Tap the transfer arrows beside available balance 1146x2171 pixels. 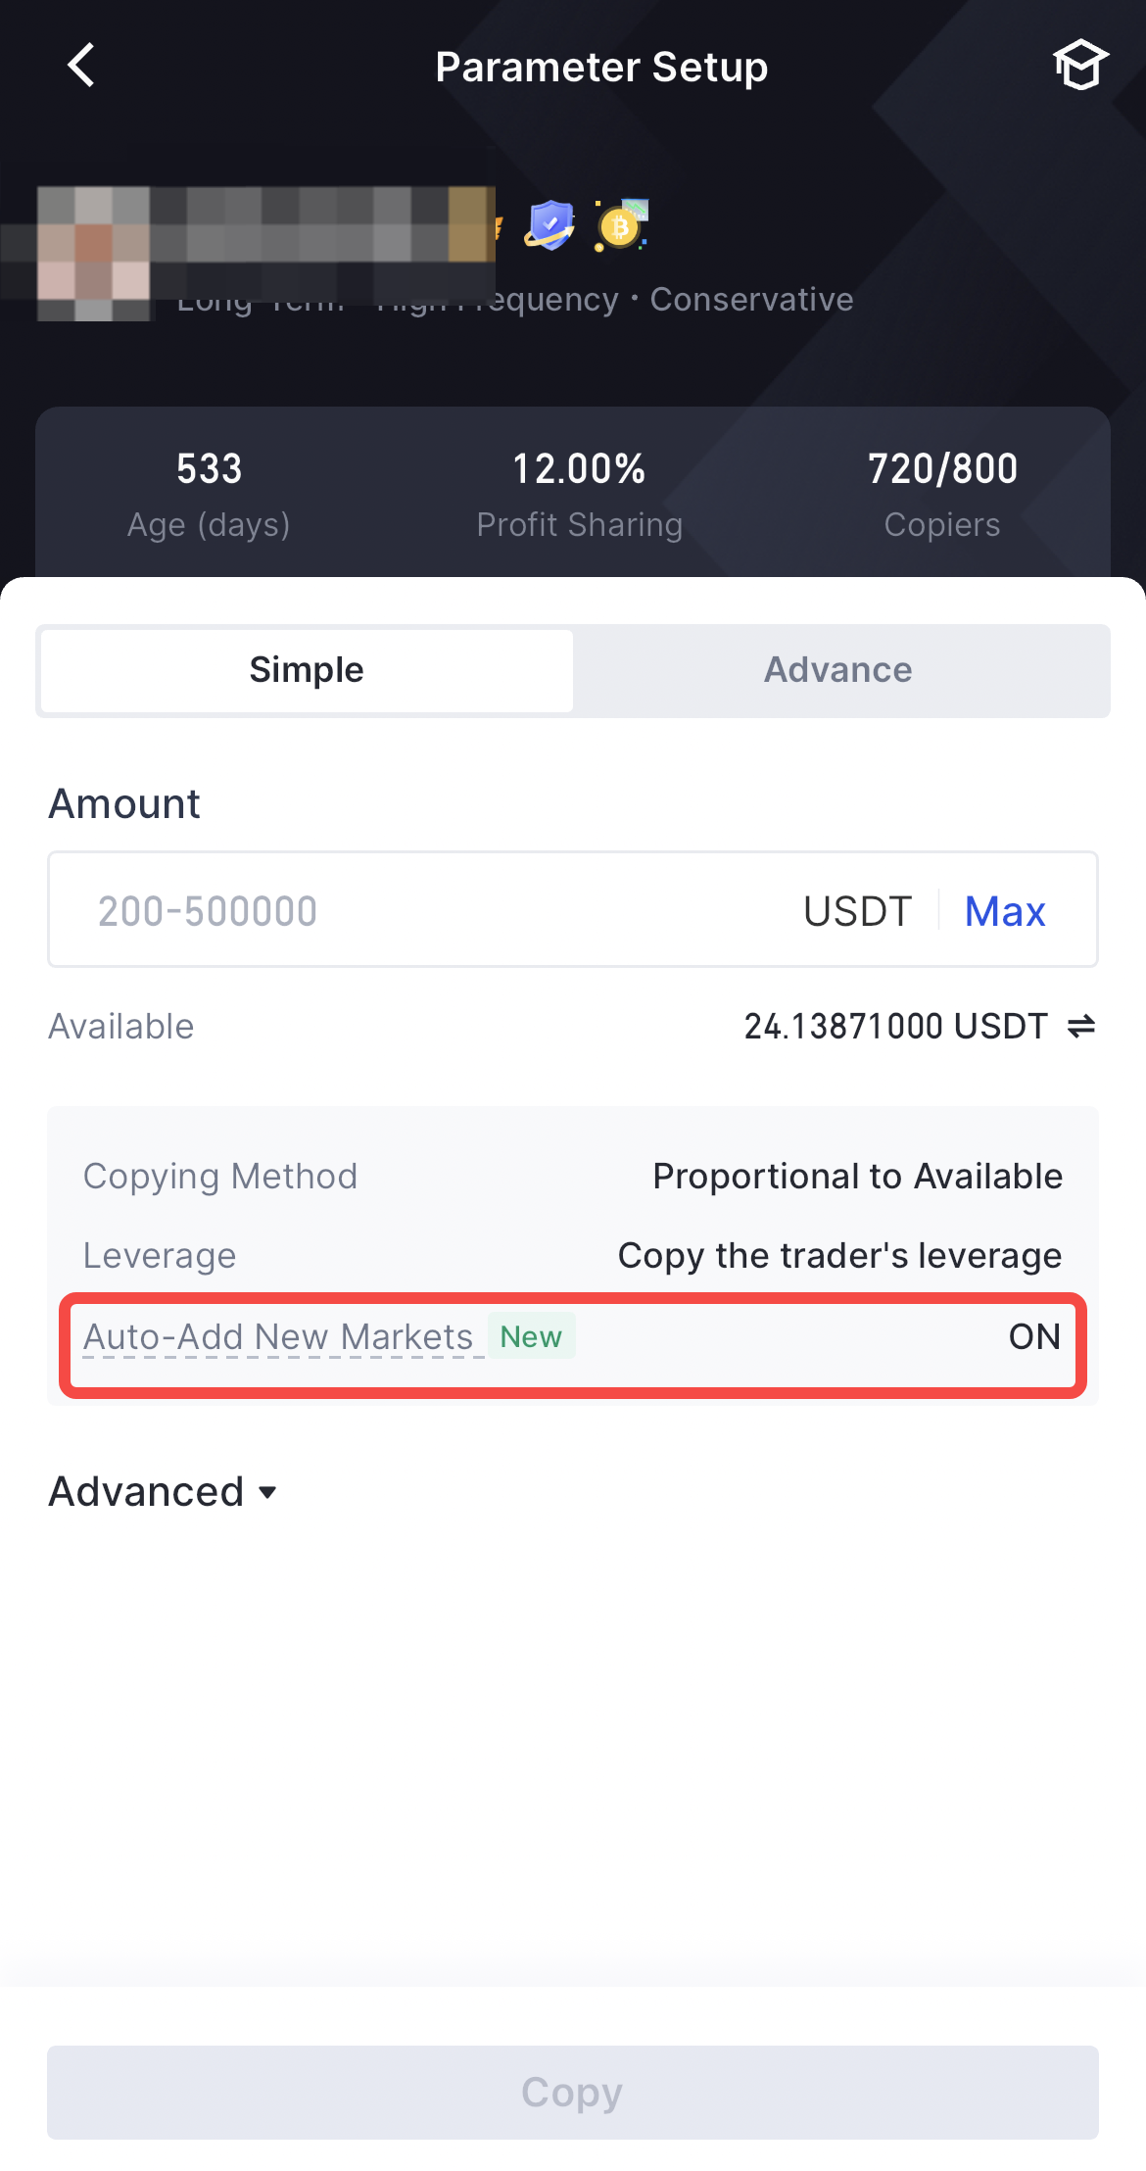(1081, 1027)
